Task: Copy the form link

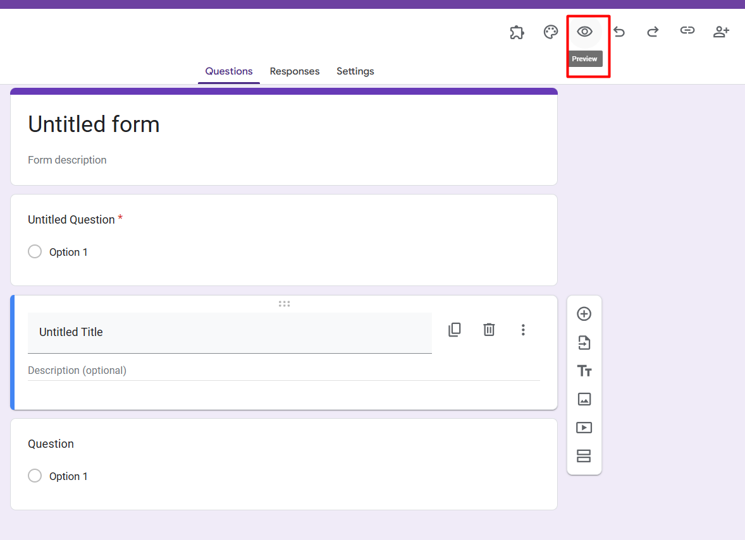Action: point(687,32)
